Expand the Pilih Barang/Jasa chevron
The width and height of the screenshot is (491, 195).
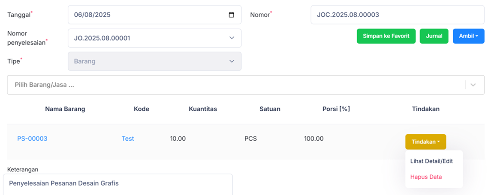pos(473,85)
